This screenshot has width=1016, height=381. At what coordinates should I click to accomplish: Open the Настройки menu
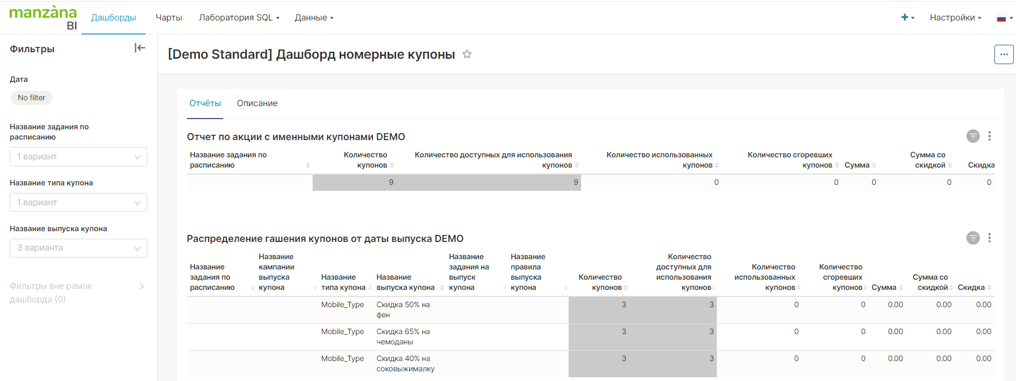click(955, 18)
